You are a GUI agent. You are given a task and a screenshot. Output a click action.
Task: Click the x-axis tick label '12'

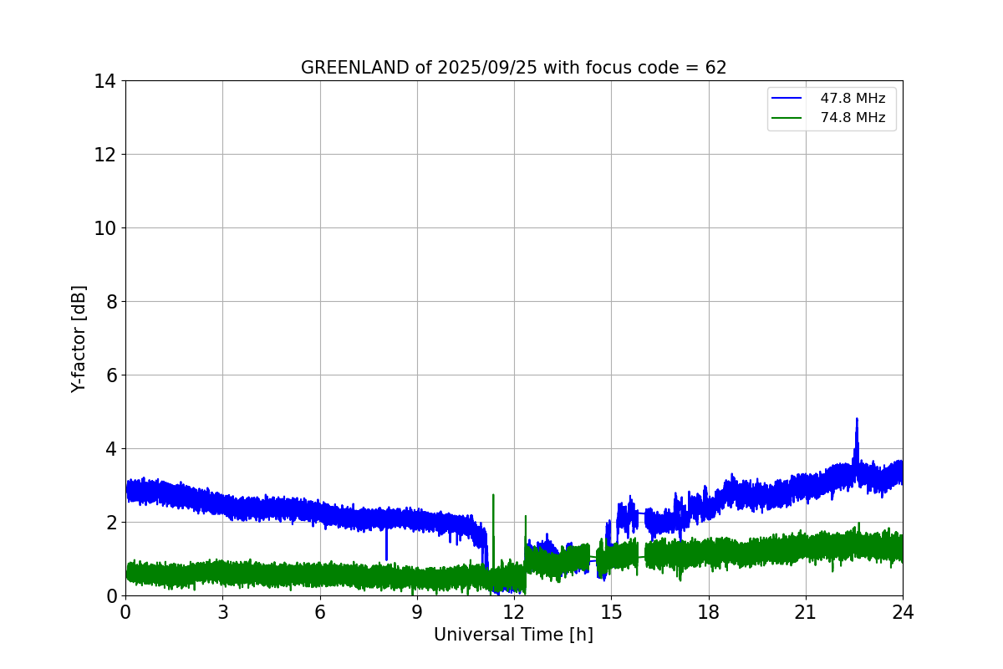pos(514,612)
